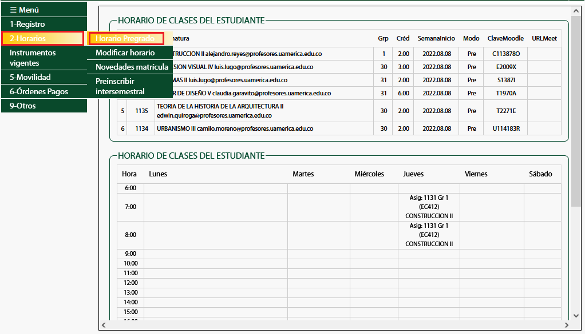Select the DISEÑO V claudia.garavito subject row
This screenshot has width=585, height=334.
coord(339,94)
